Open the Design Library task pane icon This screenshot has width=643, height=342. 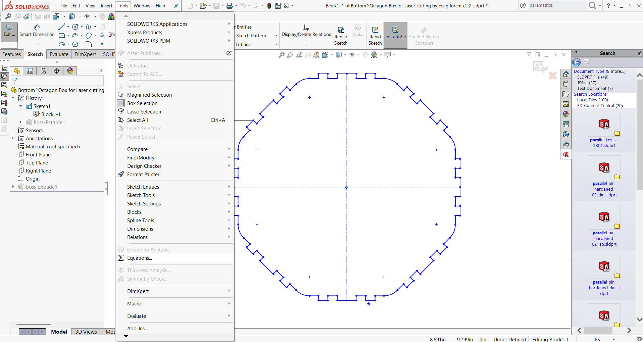point(566,84)
